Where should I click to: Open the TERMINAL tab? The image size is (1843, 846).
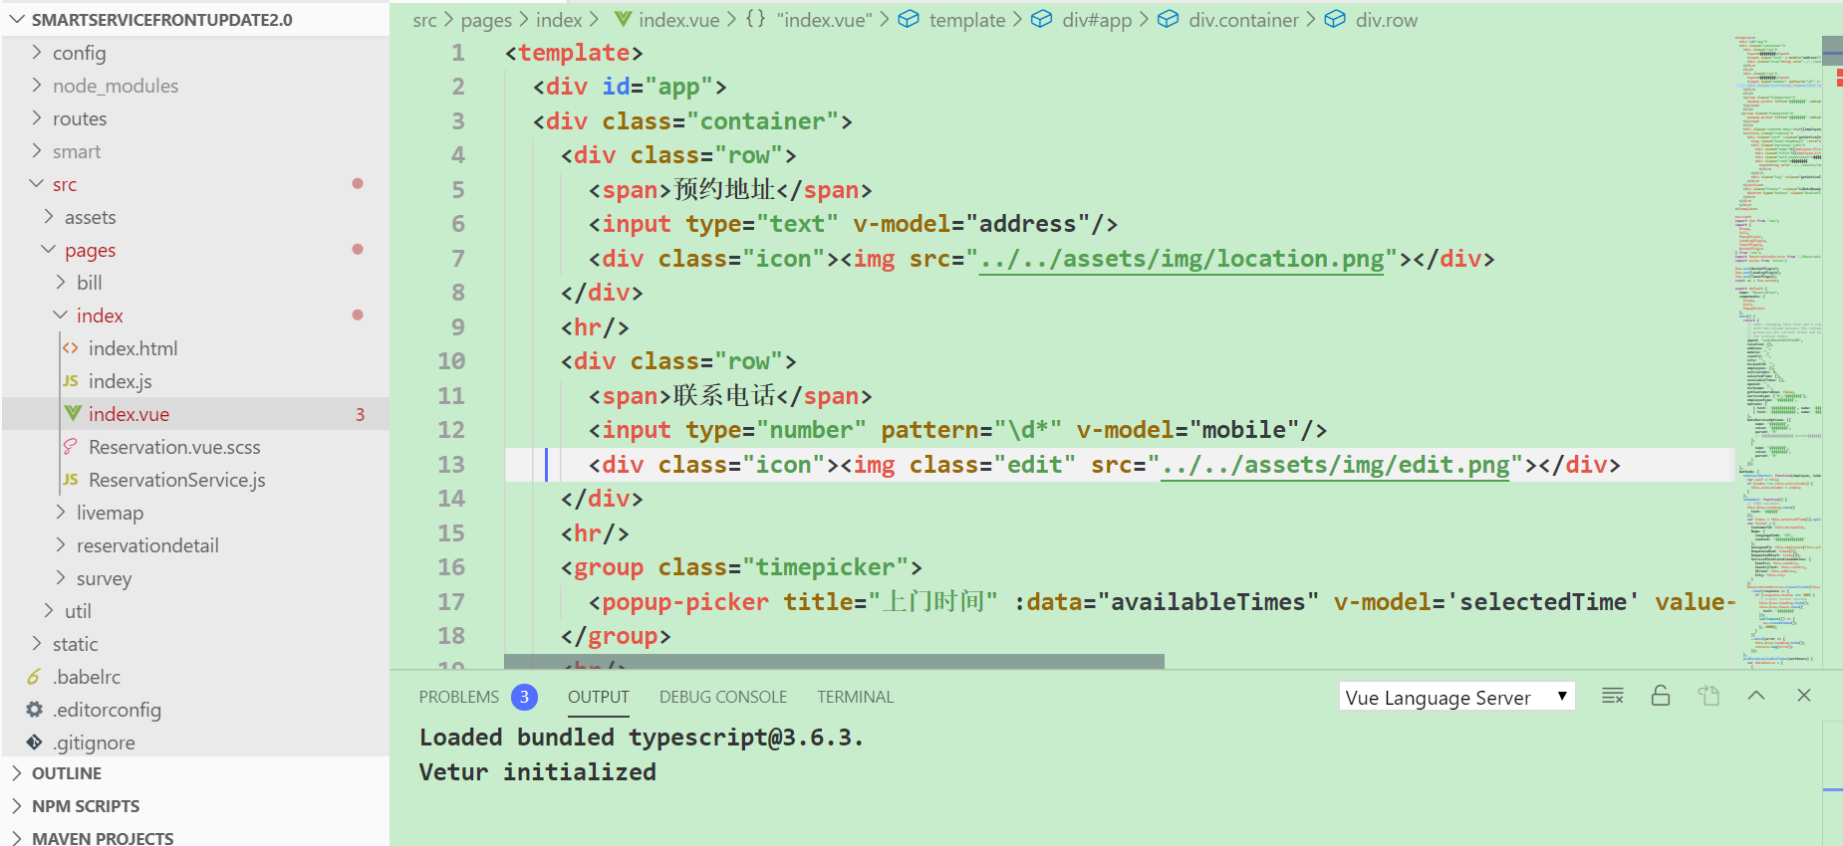[x=856, y=697]
